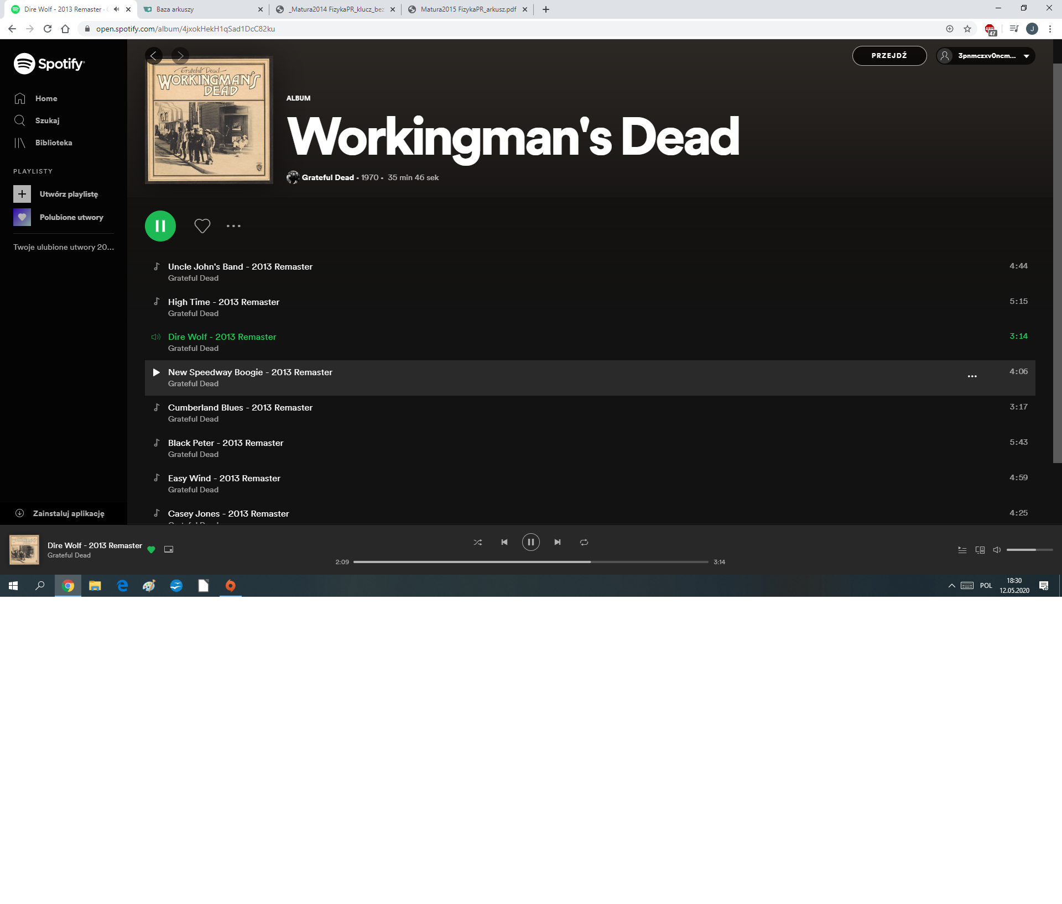Viewport: 1062px width, 904px height.
Task: Open a new browser tab
Action: pyautogui.click(x=546, y=9)
